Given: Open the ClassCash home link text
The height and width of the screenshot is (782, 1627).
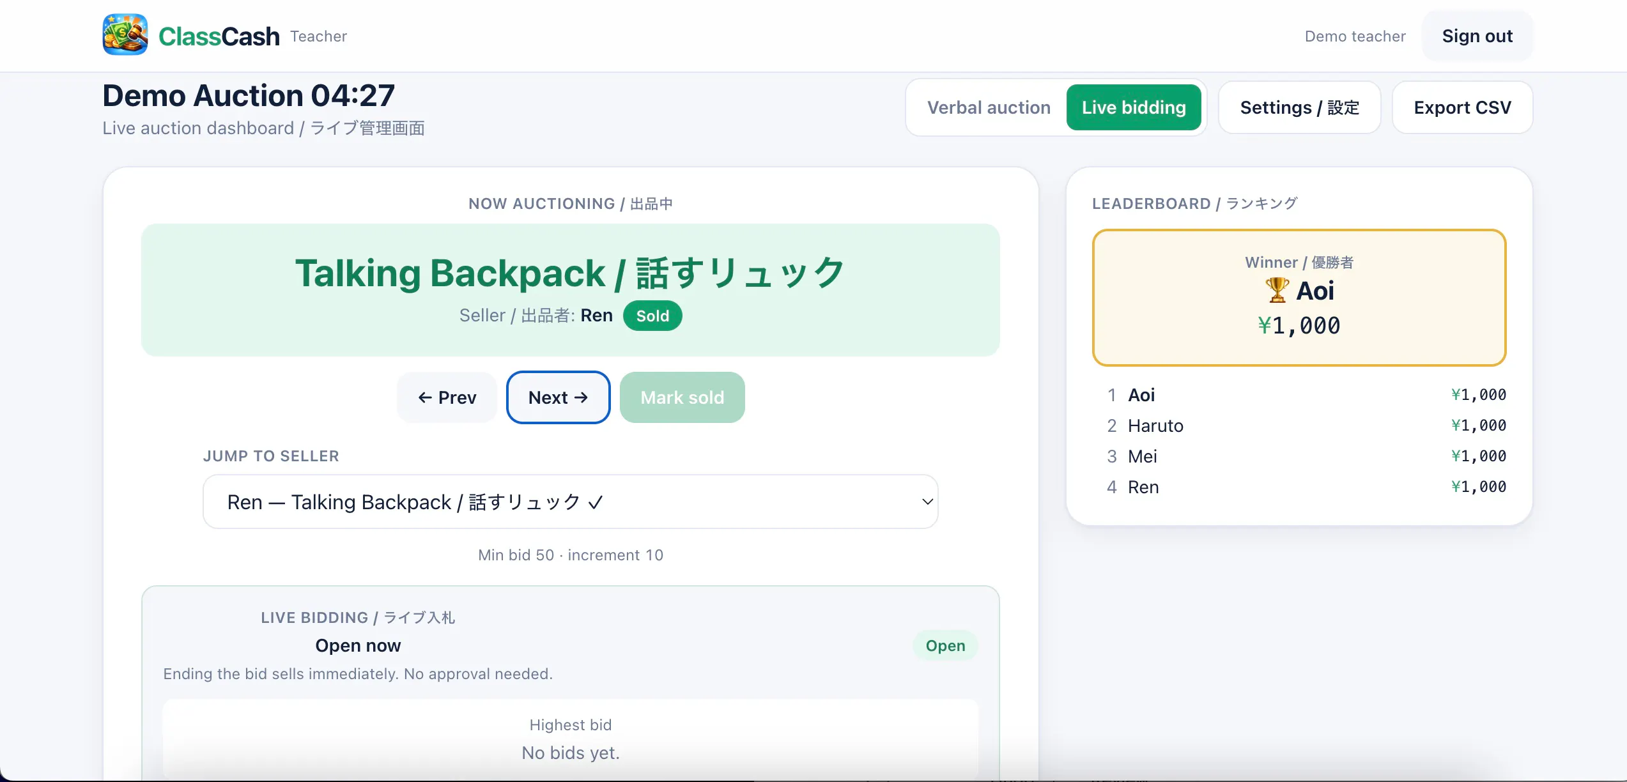Looking at the screenshot, I should [219, 36].
